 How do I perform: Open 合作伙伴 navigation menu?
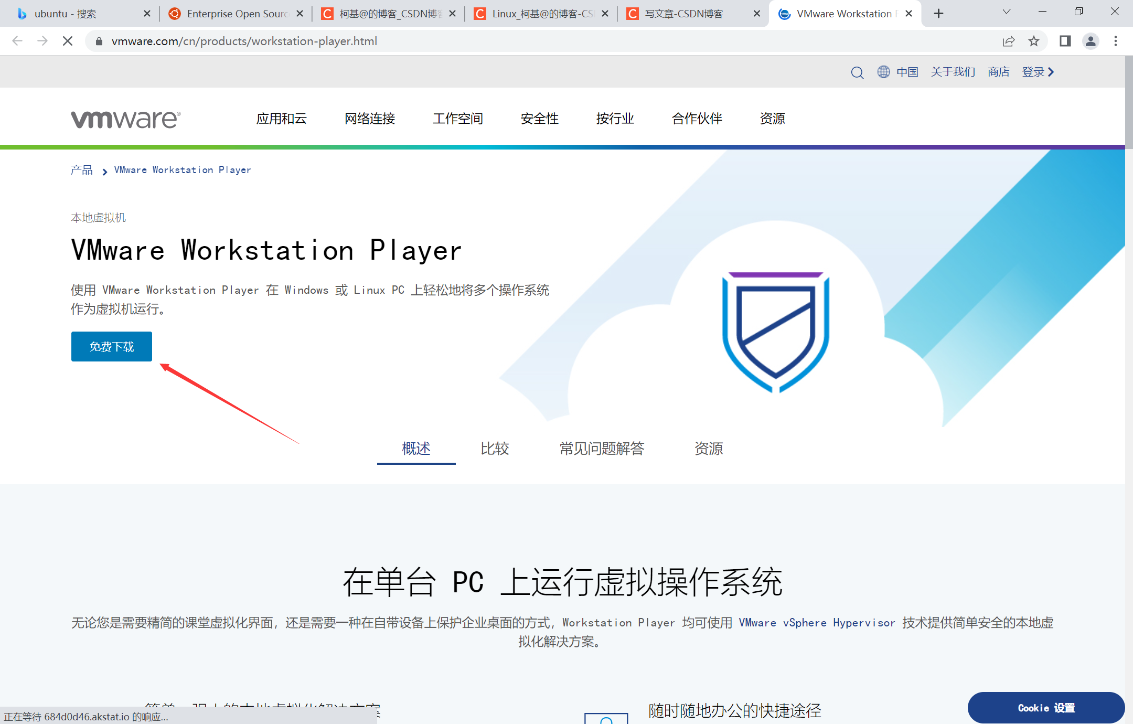point(697,119)
